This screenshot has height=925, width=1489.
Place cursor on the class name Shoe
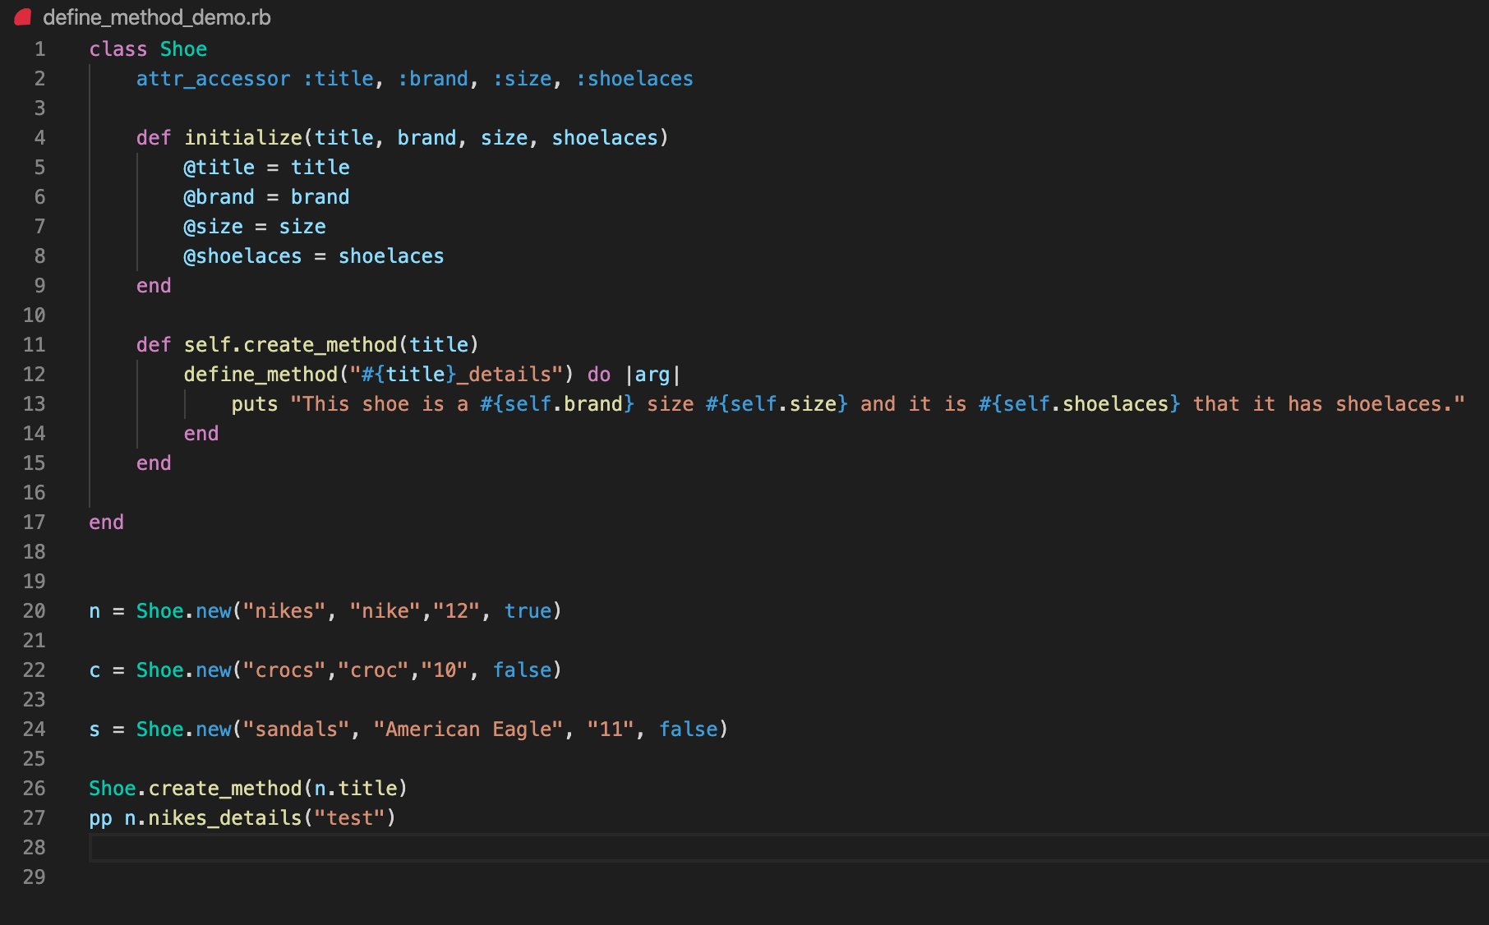183,48
